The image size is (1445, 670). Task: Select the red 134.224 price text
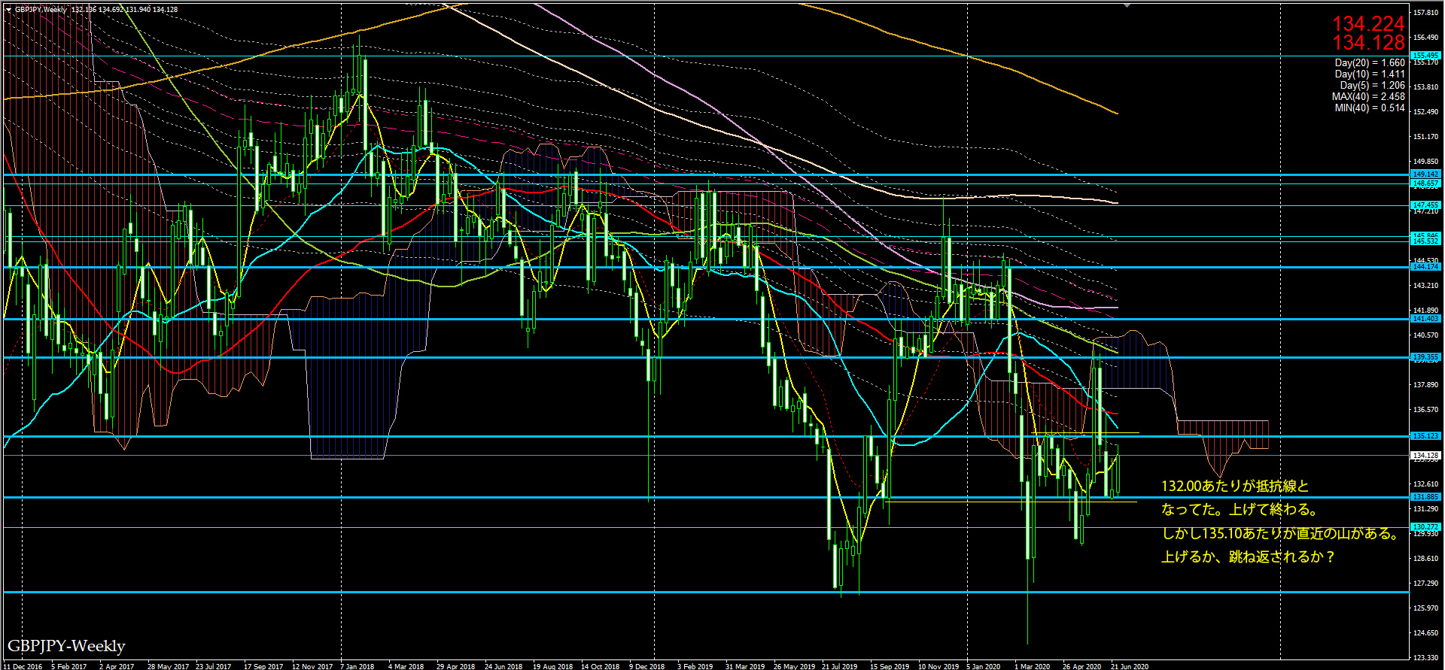coord(1368,24)
